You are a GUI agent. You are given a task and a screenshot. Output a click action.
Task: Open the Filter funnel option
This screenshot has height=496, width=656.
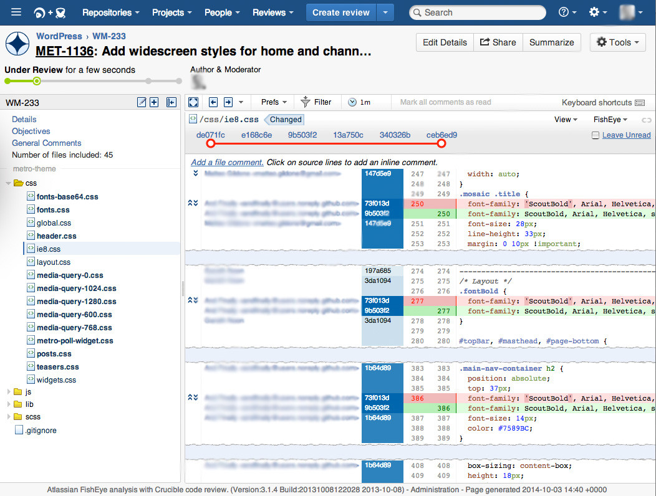[316, 102]
